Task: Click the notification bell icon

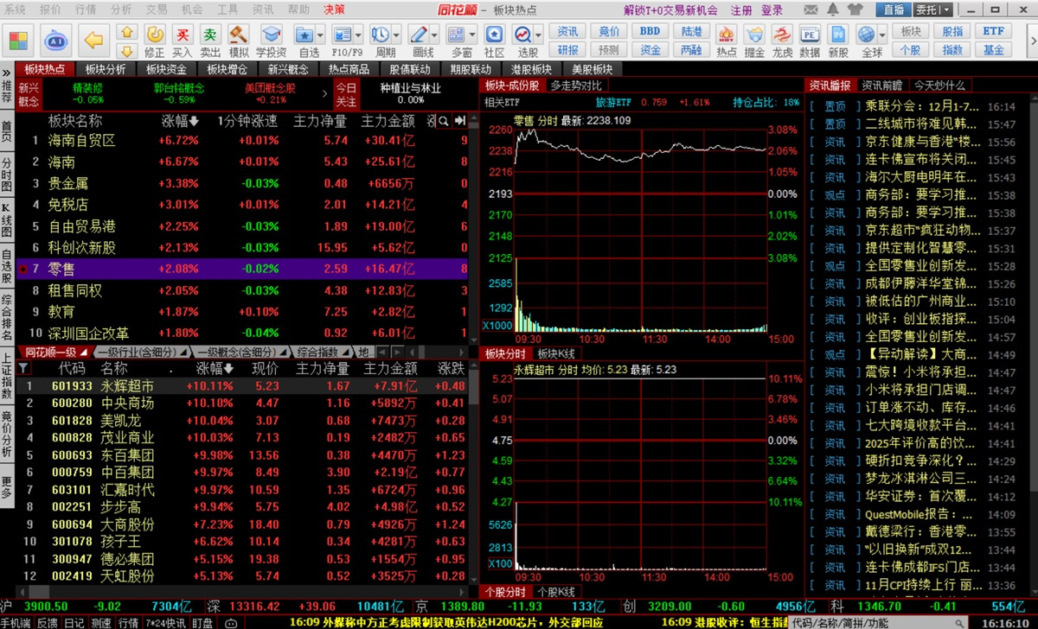Action: pos(834,10)
